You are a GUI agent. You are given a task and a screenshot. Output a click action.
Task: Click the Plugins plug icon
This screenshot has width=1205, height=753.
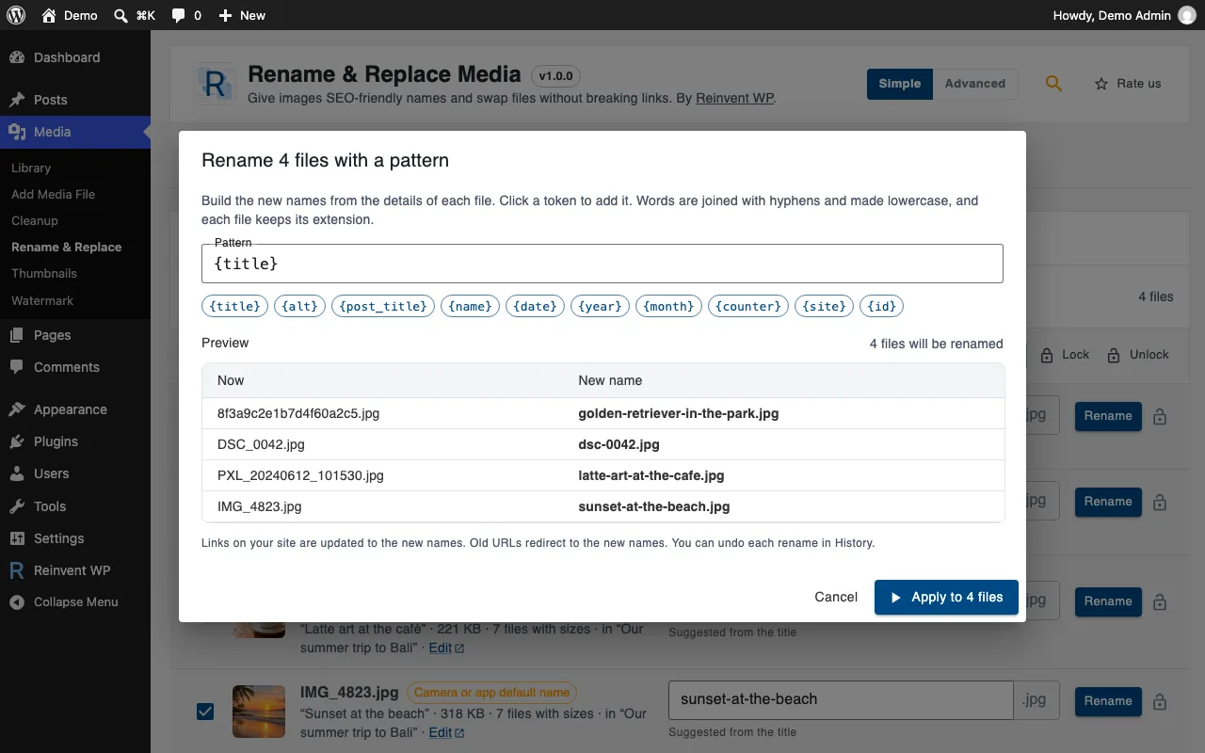click(17, 441)
